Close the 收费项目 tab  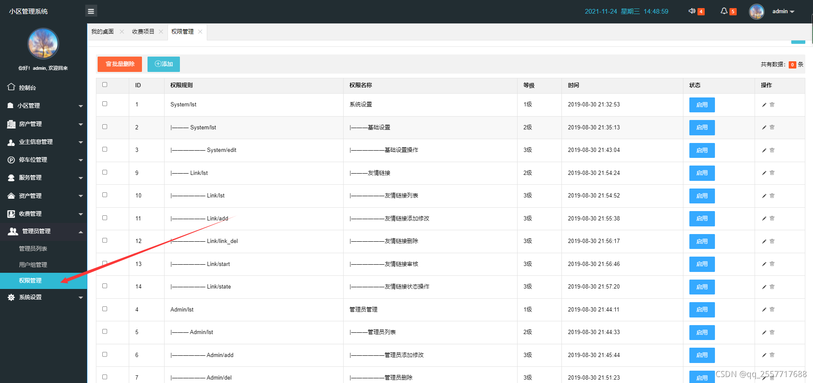pyautogui.click(x=161, y=31)
